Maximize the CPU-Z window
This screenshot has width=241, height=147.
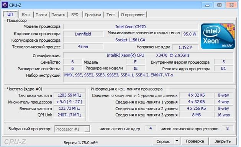coord(220,5)
